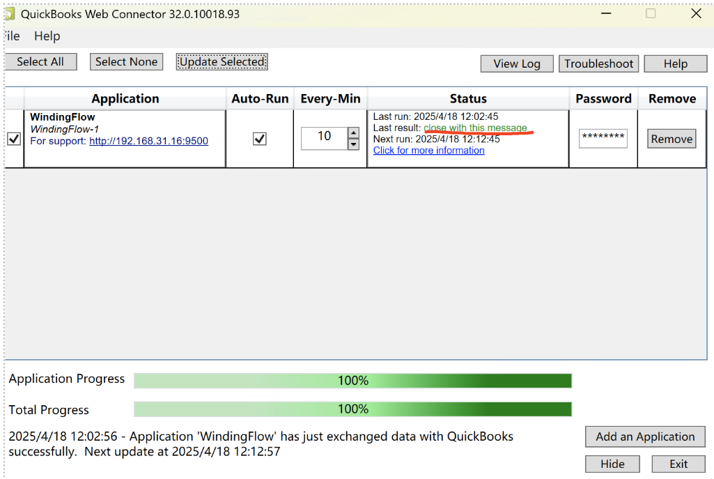Image resolution: width=714 pixels, height=479 pixels.
Task: Open the File menu
Action: pyautogui.click(x=13, y=36)
